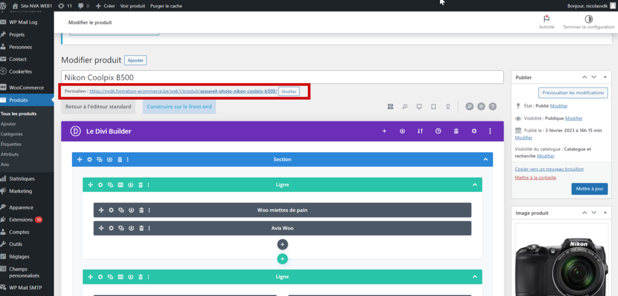
Task: Open the product permalink URL
Action: (x=183, y=91)
